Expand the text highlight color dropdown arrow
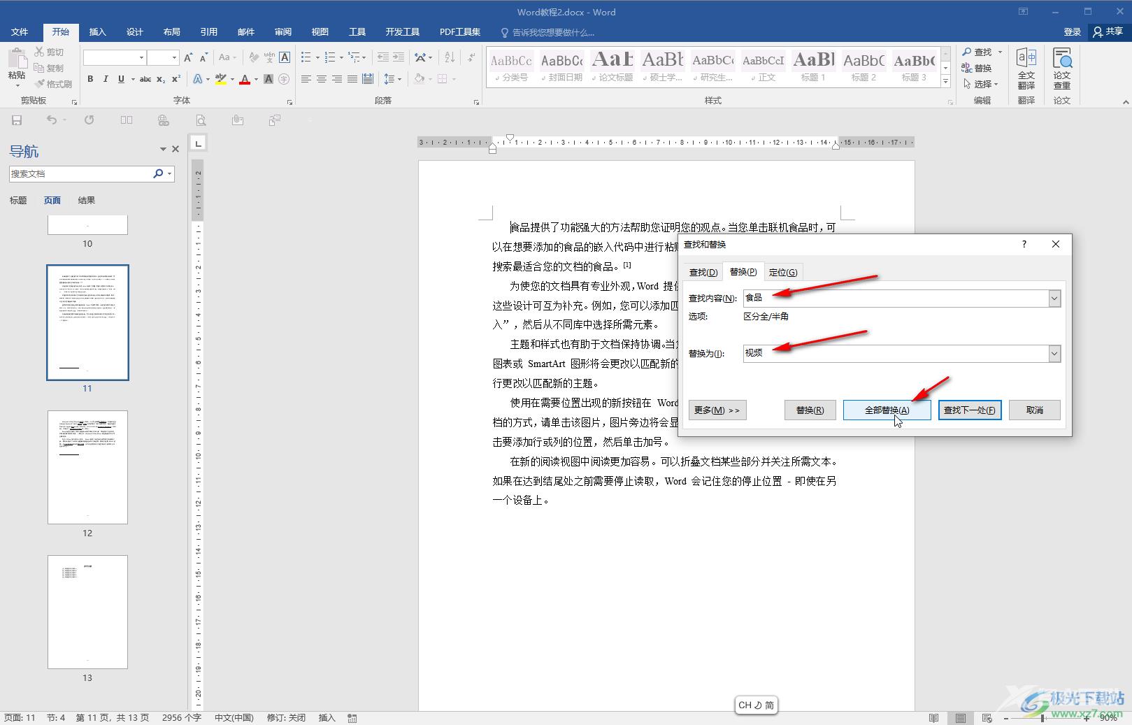 click(231, 79)
